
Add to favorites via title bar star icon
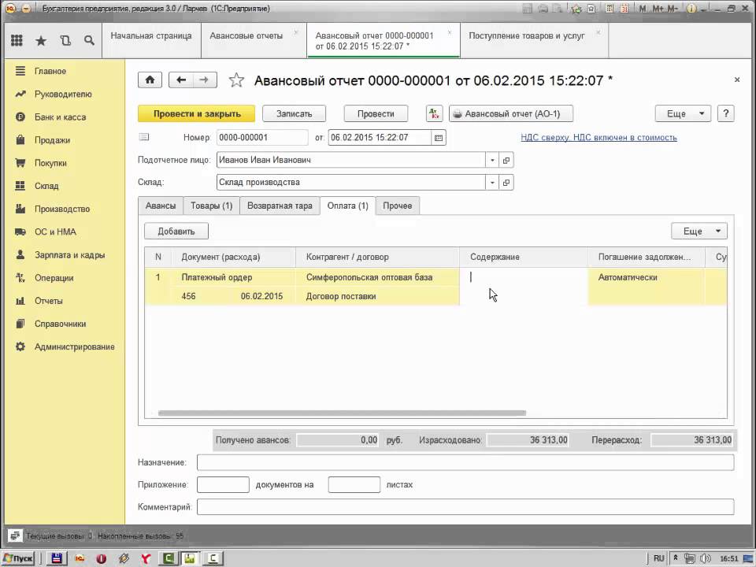[x=576, y=8]
